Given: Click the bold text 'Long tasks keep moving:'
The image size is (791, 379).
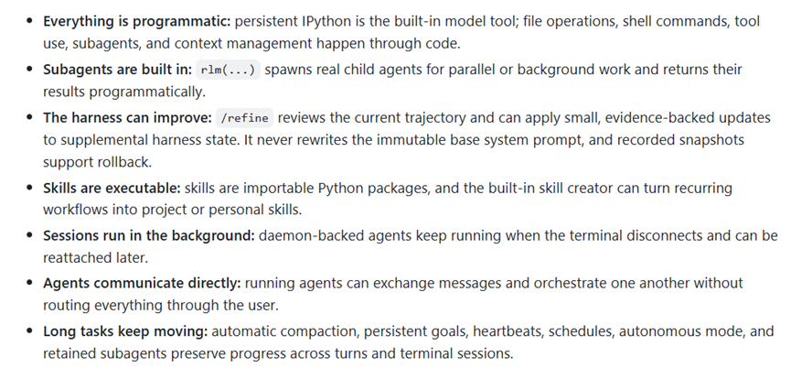Looking at the screenshot, I should click(125, 331).
